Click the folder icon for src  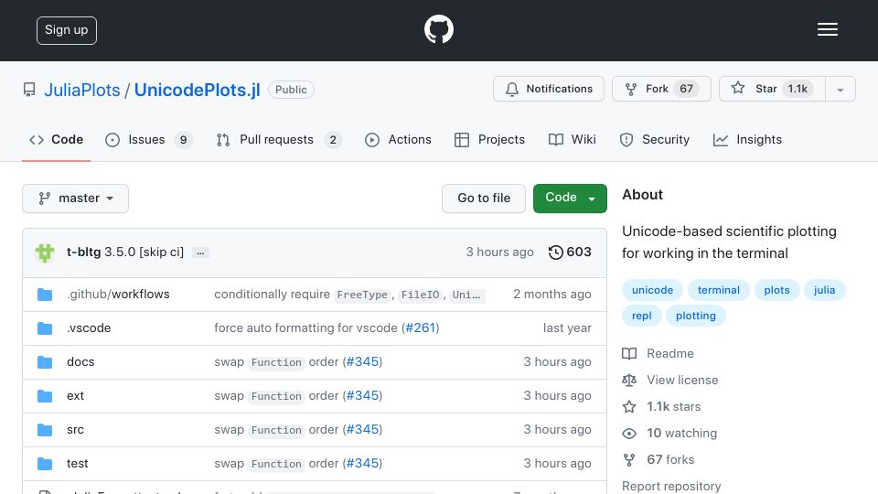[45, 430]
